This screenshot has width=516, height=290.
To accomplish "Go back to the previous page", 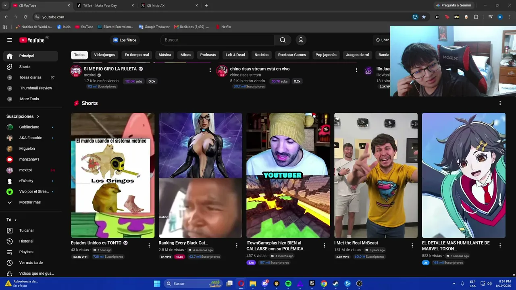I will tap(6, 17).
